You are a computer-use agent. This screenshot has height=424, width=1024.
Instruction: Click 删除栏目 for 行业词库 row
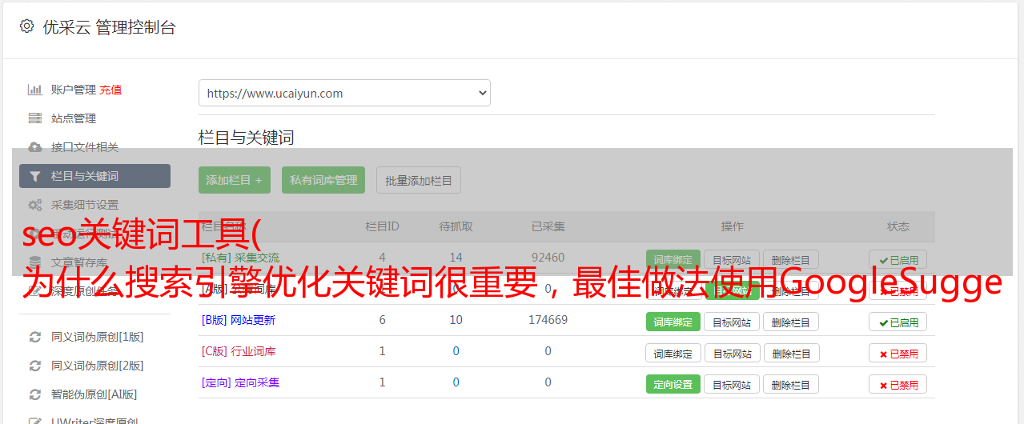pos(791,353)
